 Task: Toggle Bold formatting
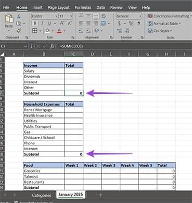pyautogui.click(x=35, y=23)
